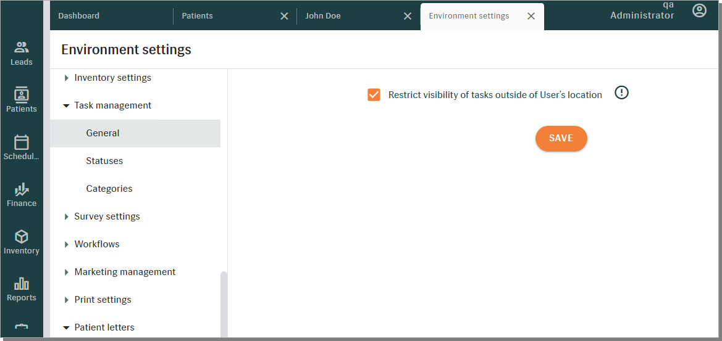Switch to the John Doe tab
The width and height of the screenshot is (722, 341).
pos(323,16)
